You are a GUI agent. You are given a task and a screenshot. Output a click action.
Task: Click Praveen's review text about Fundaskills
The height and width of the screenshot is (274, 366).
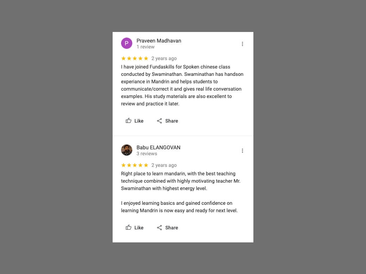[182, 85]
